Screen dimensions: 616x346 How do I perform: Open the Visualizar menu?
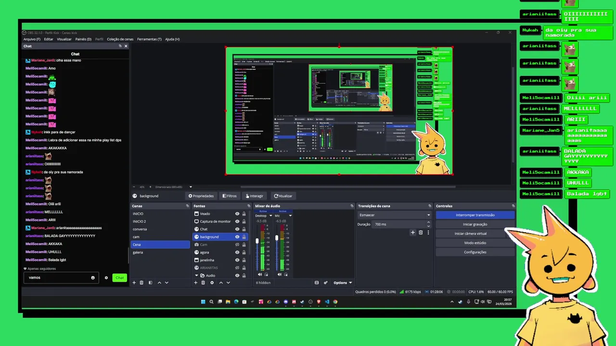tap(64, 39)
